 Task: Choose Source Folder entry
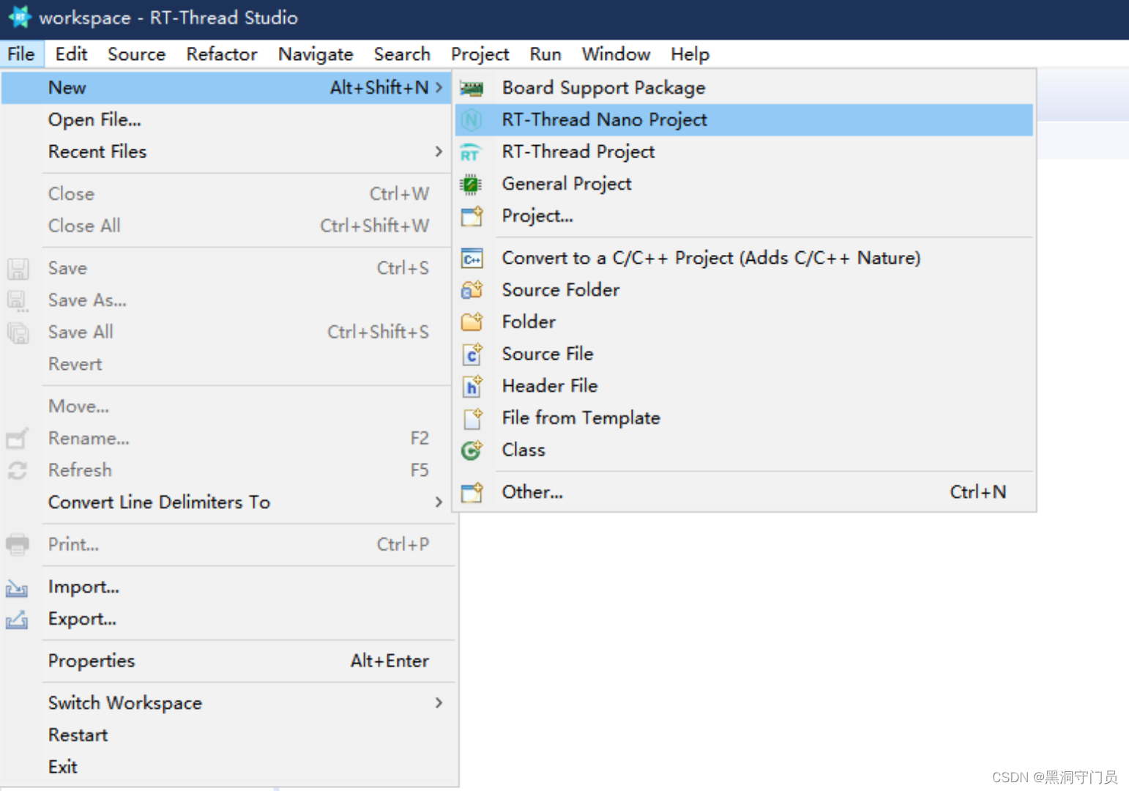pos(744,290)
